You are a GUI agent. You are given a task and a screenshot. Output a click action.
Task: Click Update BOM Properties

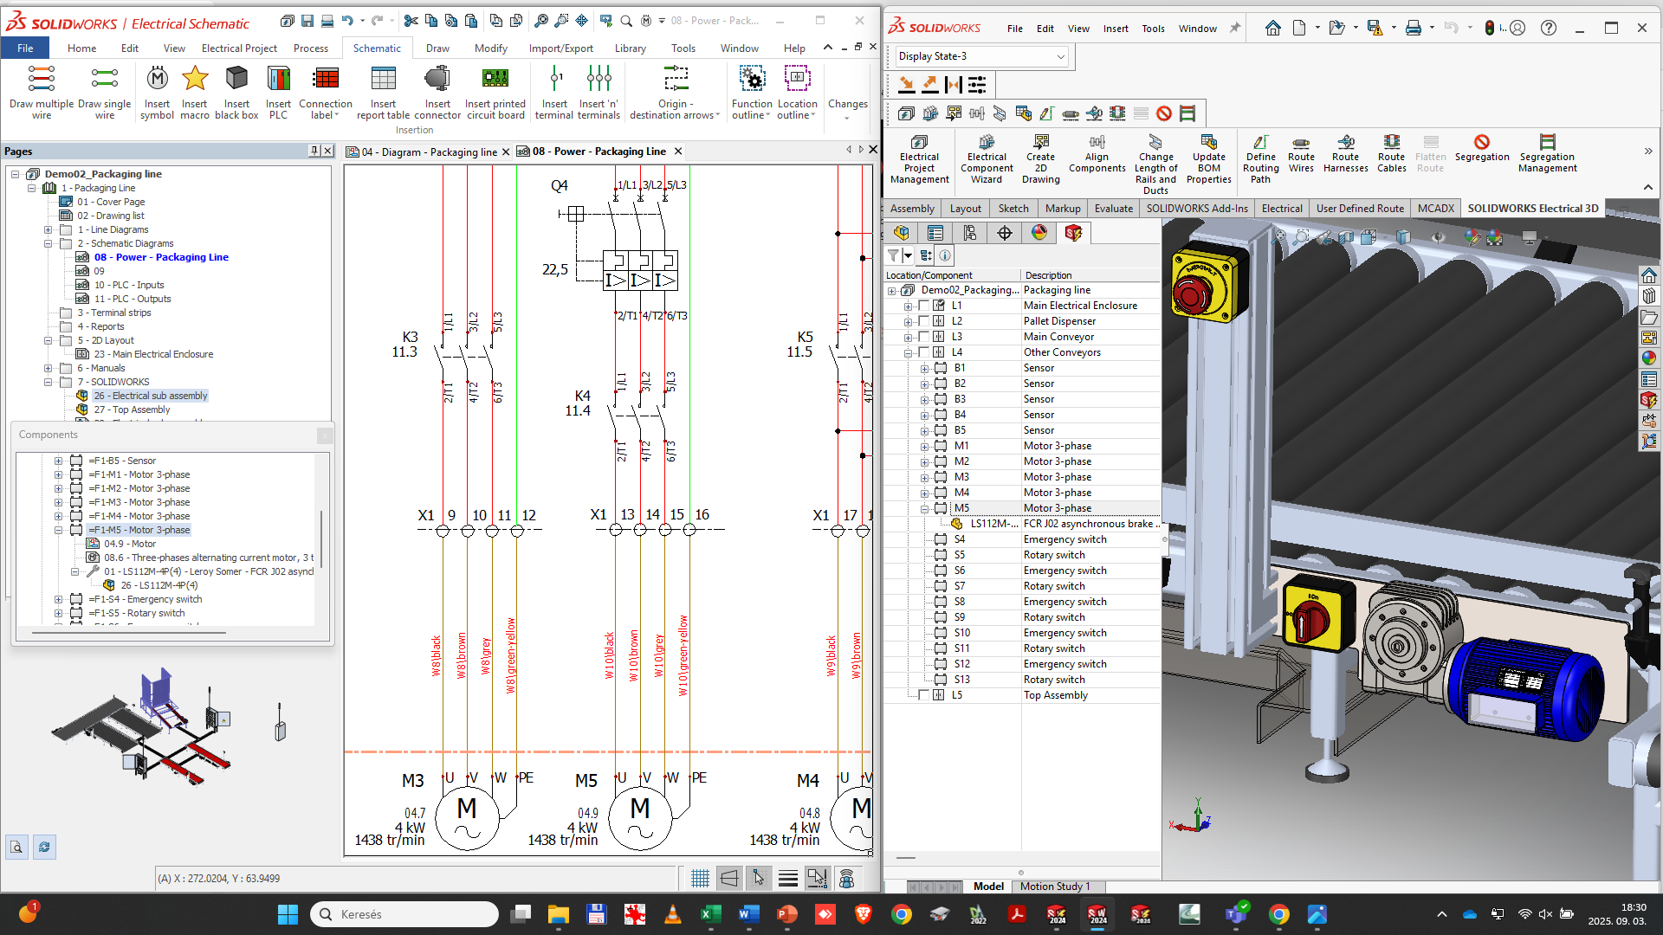coord(1208,159)
